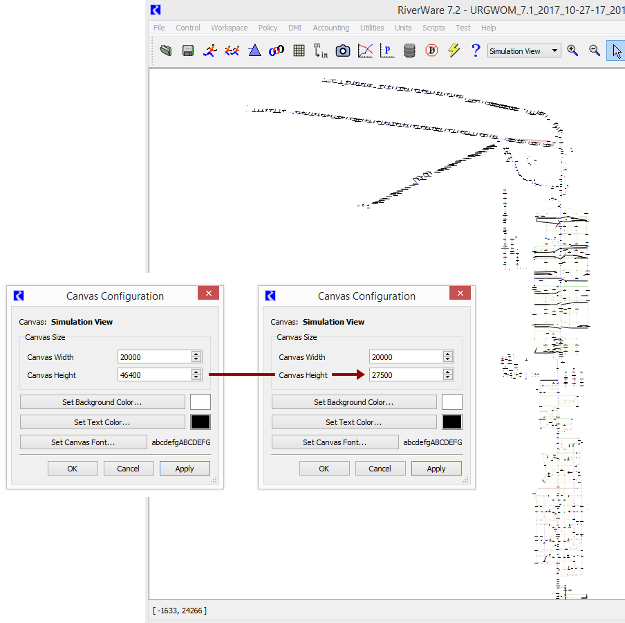Click the spinner arrows beside the 27500 height
This screenshot has width=625, height=623.
point(447,374)
